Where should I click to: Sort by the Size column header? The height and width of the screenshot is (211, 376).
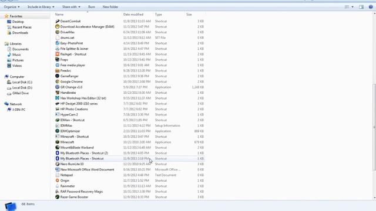(189, 15)
